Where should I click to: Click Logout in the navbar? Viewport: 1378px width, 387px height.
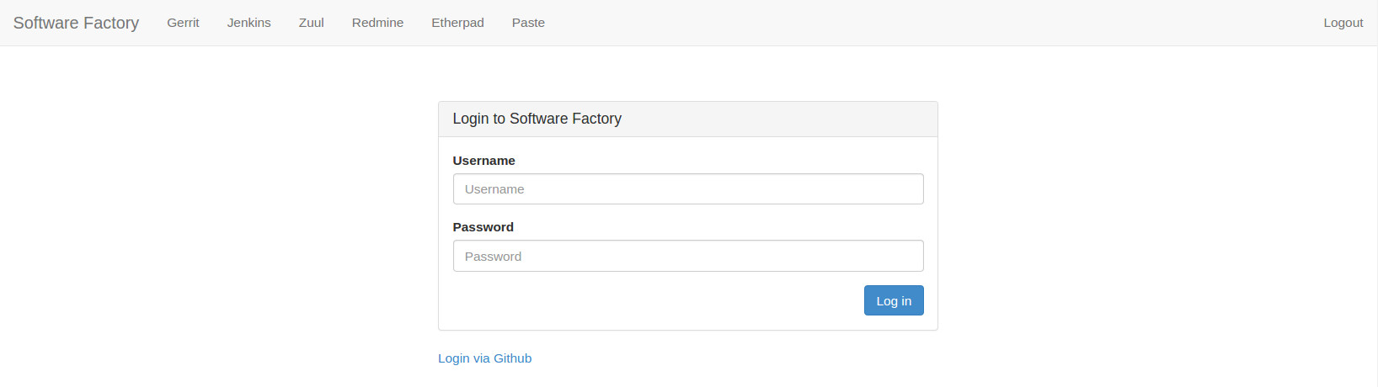1343,23
